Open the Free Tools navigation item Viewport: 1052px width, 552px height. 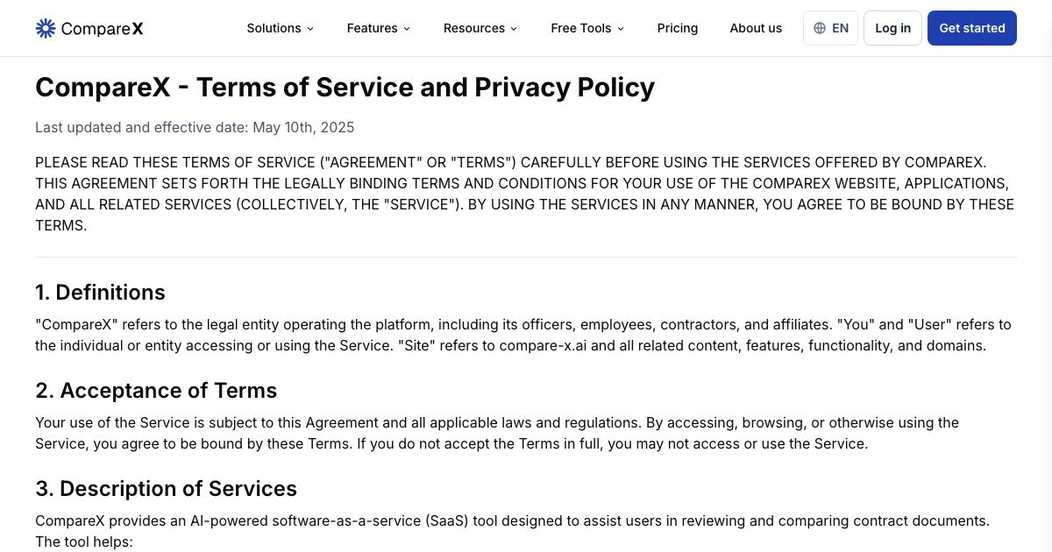point(587,28)
